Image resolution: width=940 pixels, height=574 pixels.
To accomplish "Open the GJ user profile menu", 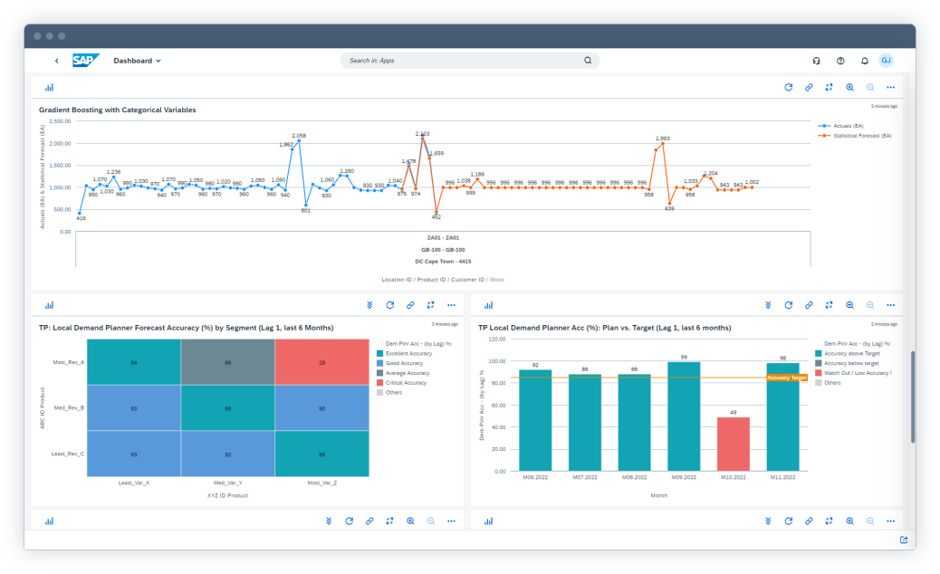I will point(887,61).
